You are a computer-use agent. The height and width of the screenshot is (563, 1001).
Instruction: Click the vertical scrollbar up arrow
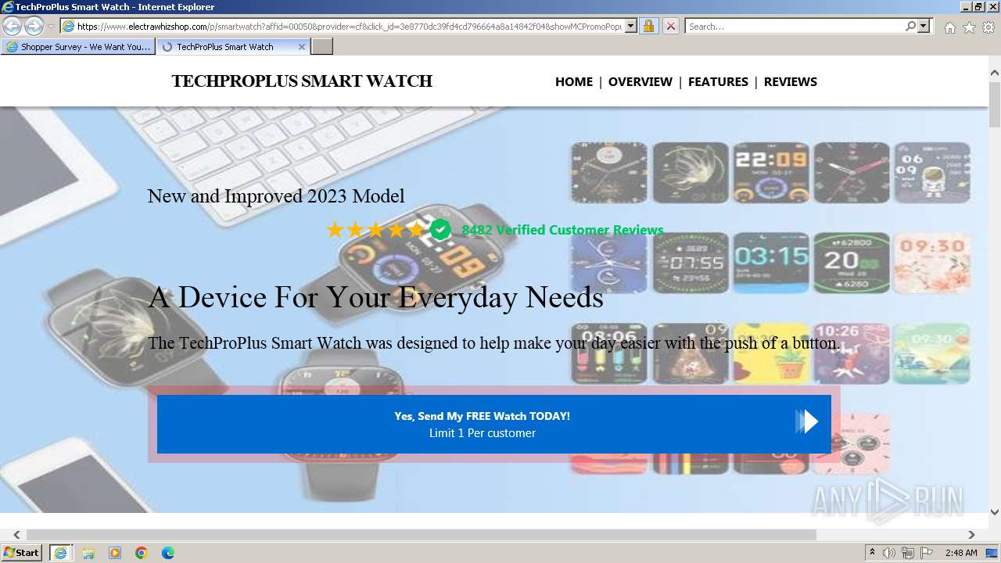(995, 74)
